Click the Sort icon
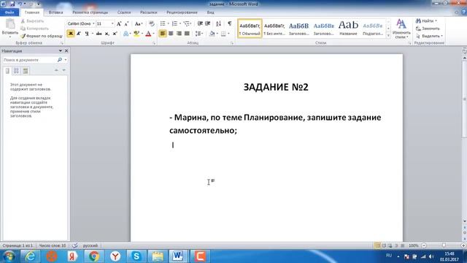This screenshot has width=467, height=263. point(218,23)
